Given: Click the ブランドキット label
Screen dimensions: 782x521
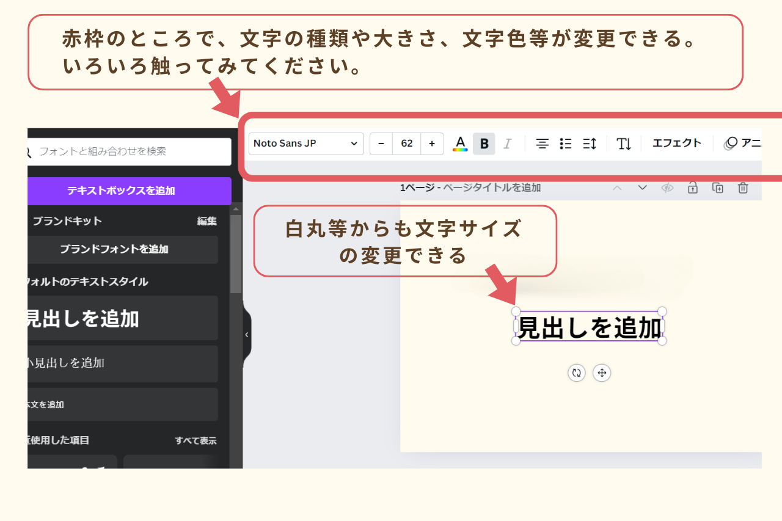Looking at the screenshot, I should [67, 221].
